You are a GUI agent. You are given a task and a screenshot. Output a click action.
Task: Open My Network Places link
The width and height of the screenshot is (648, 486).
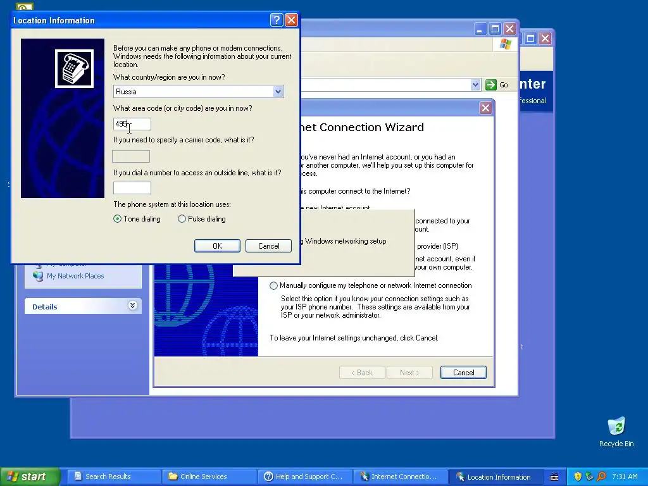[75, 276]
